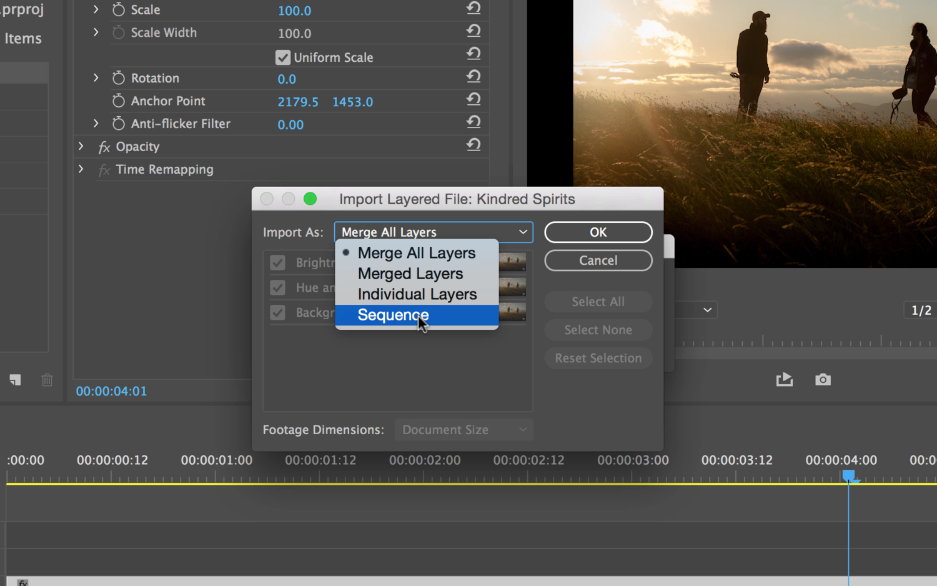The height and width of the screenshot is (586, 937).
Task: Uncheck the Hue layer checkbox in the dialog
Action: [277, 287]
